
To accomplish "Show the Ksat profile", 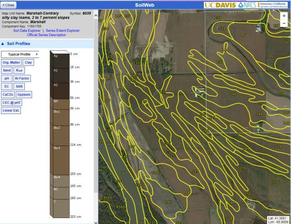I will [19, 70].
